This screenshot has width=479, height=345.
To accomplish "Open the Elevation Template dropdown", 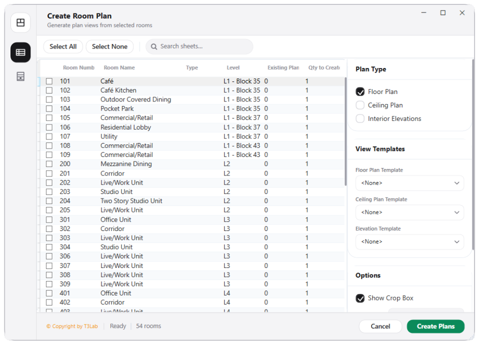I will (410, 242).
